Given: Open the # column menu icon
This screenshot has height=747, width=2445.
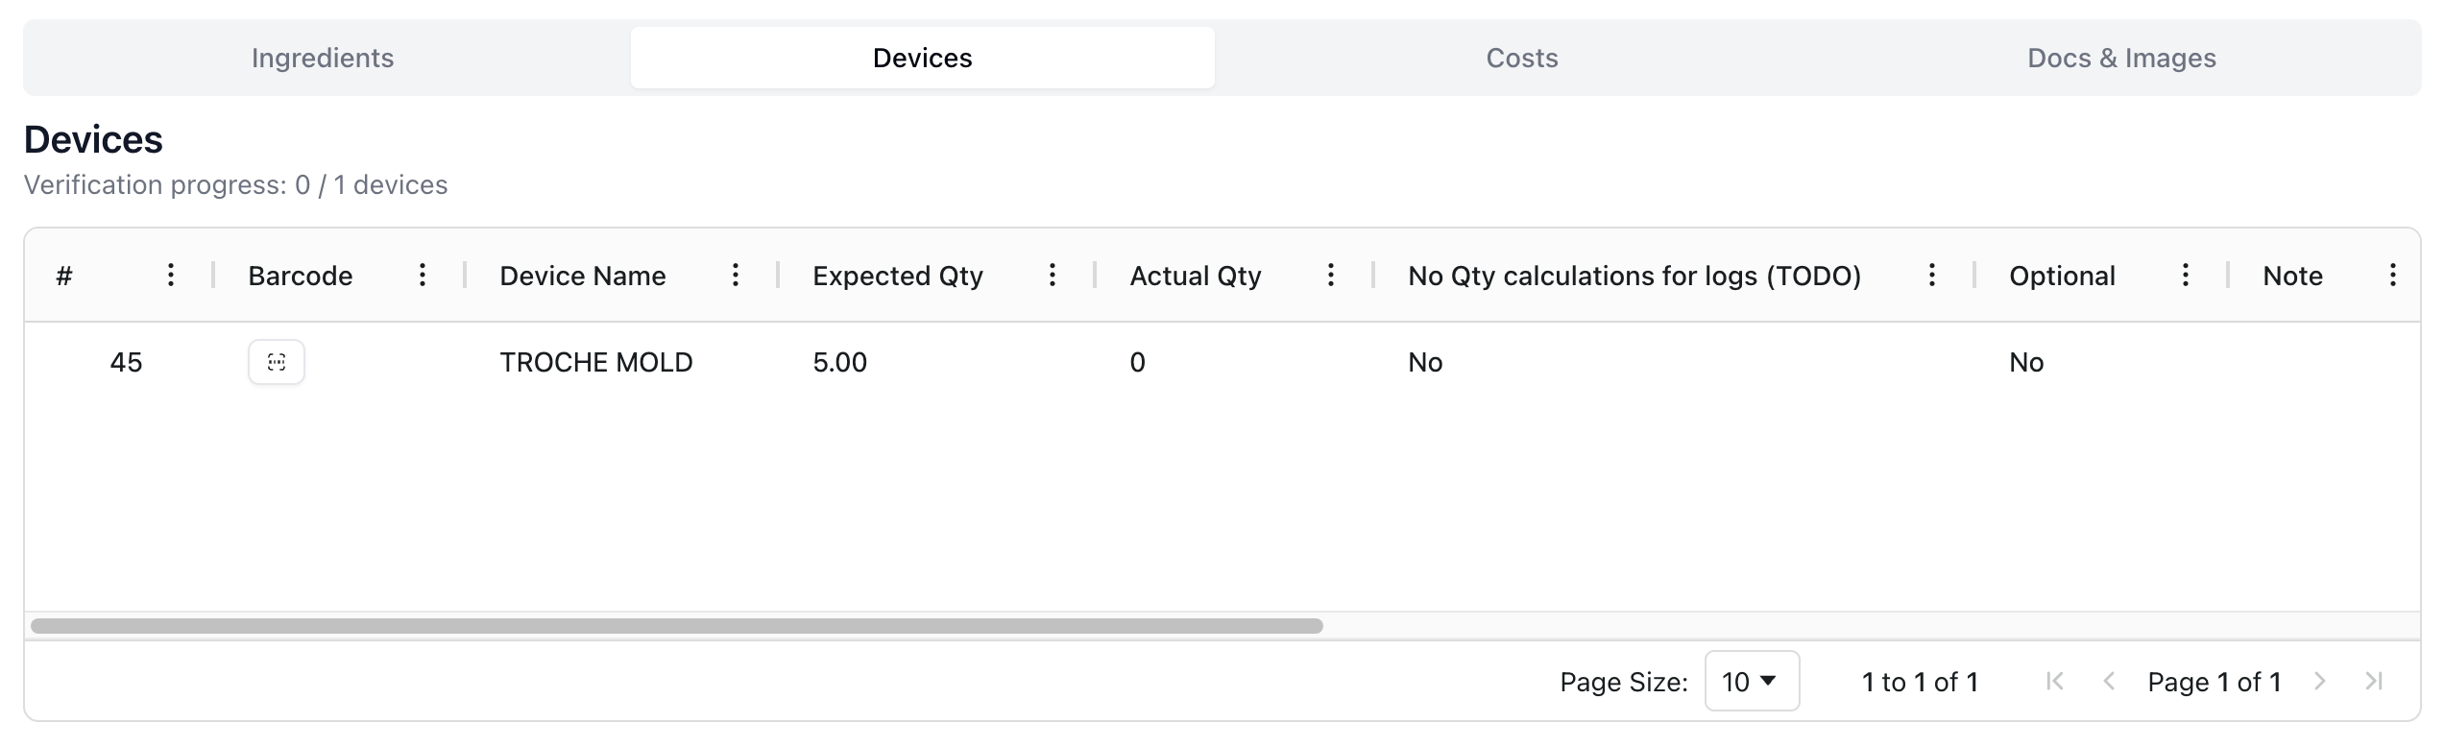Looking at the screenshot, I should pos(171,276).
